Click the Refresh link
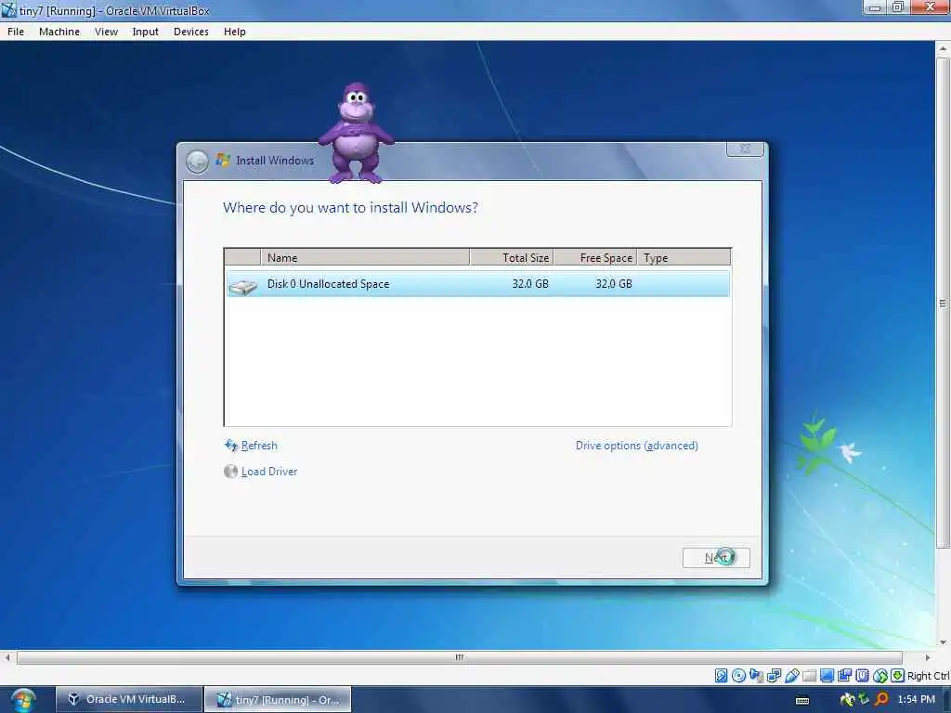Image resolution: width=951 pixels, height=713 pixels. click(x=259, y=446)
